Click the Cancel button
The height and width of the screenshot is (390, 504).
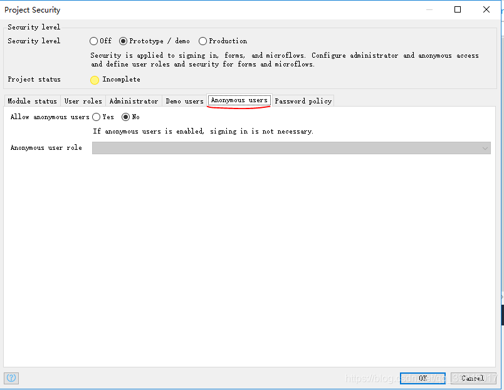[x=473, y=378]
